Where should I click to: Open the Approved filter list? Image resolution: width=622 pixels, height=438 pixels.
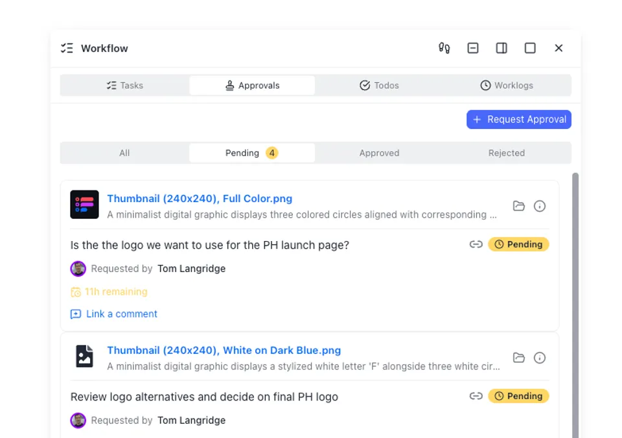coord(379,153)
